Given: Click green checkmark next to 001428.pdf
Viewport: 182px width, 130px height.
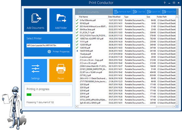Looking at the screenshot, I should tap(77, 23).
